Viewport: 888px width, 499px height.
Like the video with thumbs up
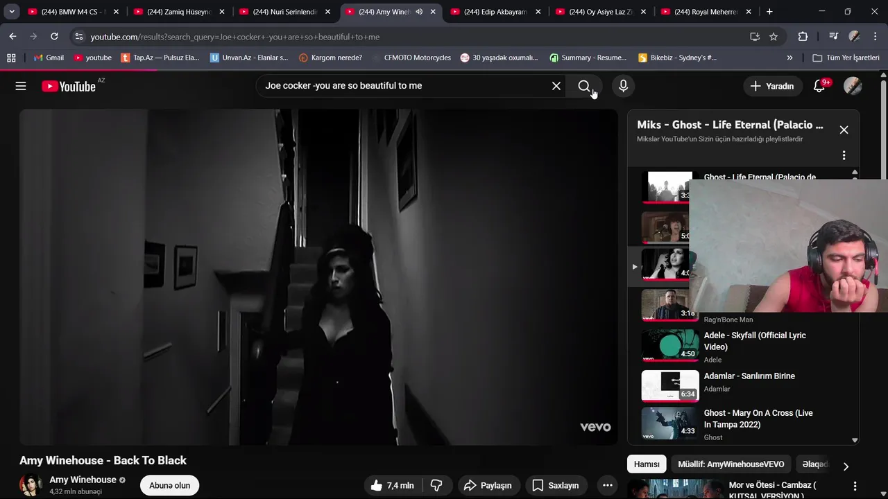tap(392, 486)
